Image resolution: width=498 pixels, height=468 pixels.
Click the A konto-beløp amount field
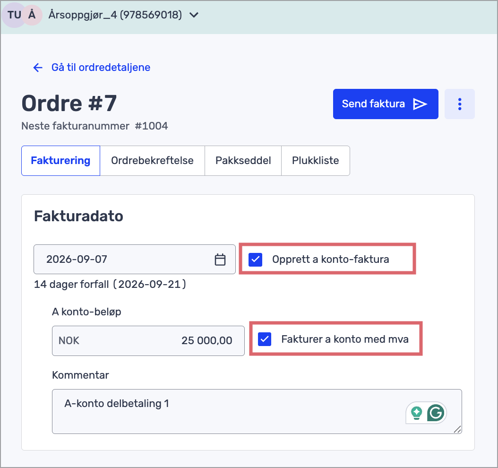148,340
